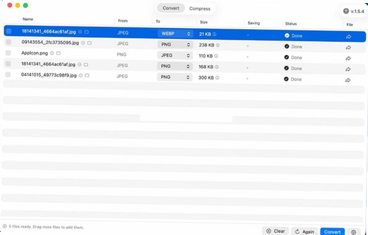Open the JPEG target dropdown for AppIcon.png
Image resolution: width=368 pixels, height=235 pixels.
click(x=175, y=56)
